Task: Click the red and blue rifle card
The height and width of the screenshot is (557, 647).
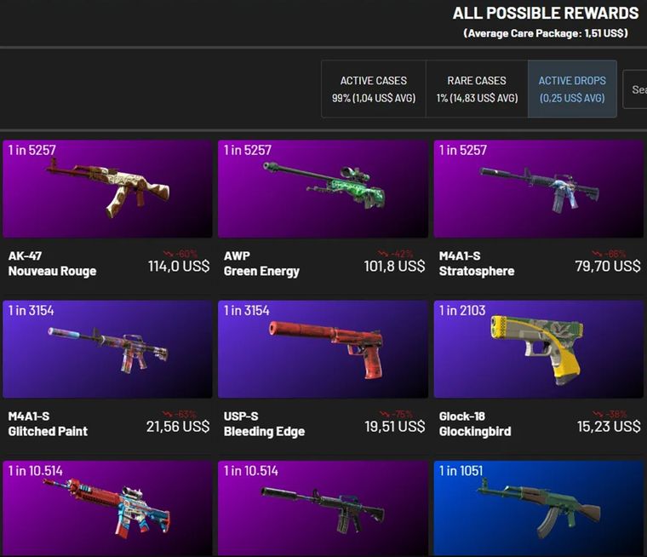Action: click(107, 508)
